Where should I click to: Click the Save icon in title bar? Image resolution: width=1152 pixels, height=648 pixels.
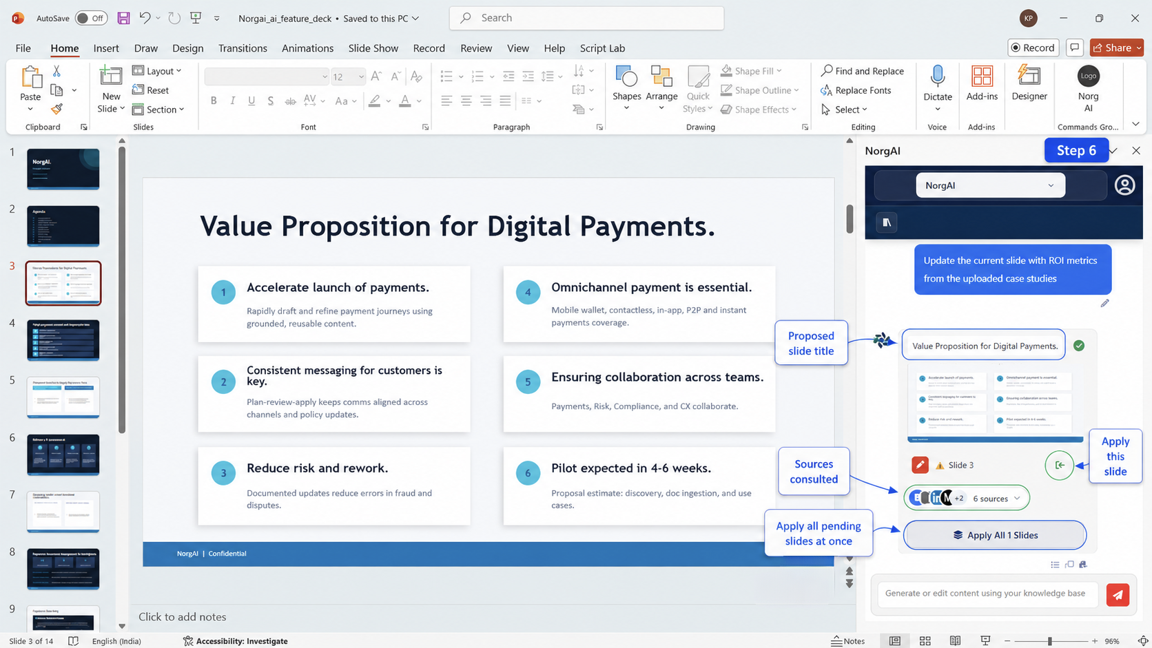(x=123, y=19)
